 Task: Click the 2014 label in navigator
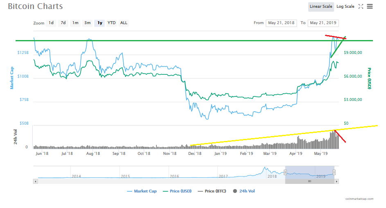pyautogui.click(x=76, y=176)
